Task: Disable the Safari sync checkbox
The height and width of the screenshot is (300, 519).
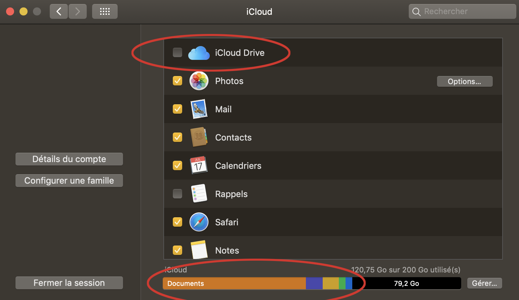Action: [x=177, y=222]
